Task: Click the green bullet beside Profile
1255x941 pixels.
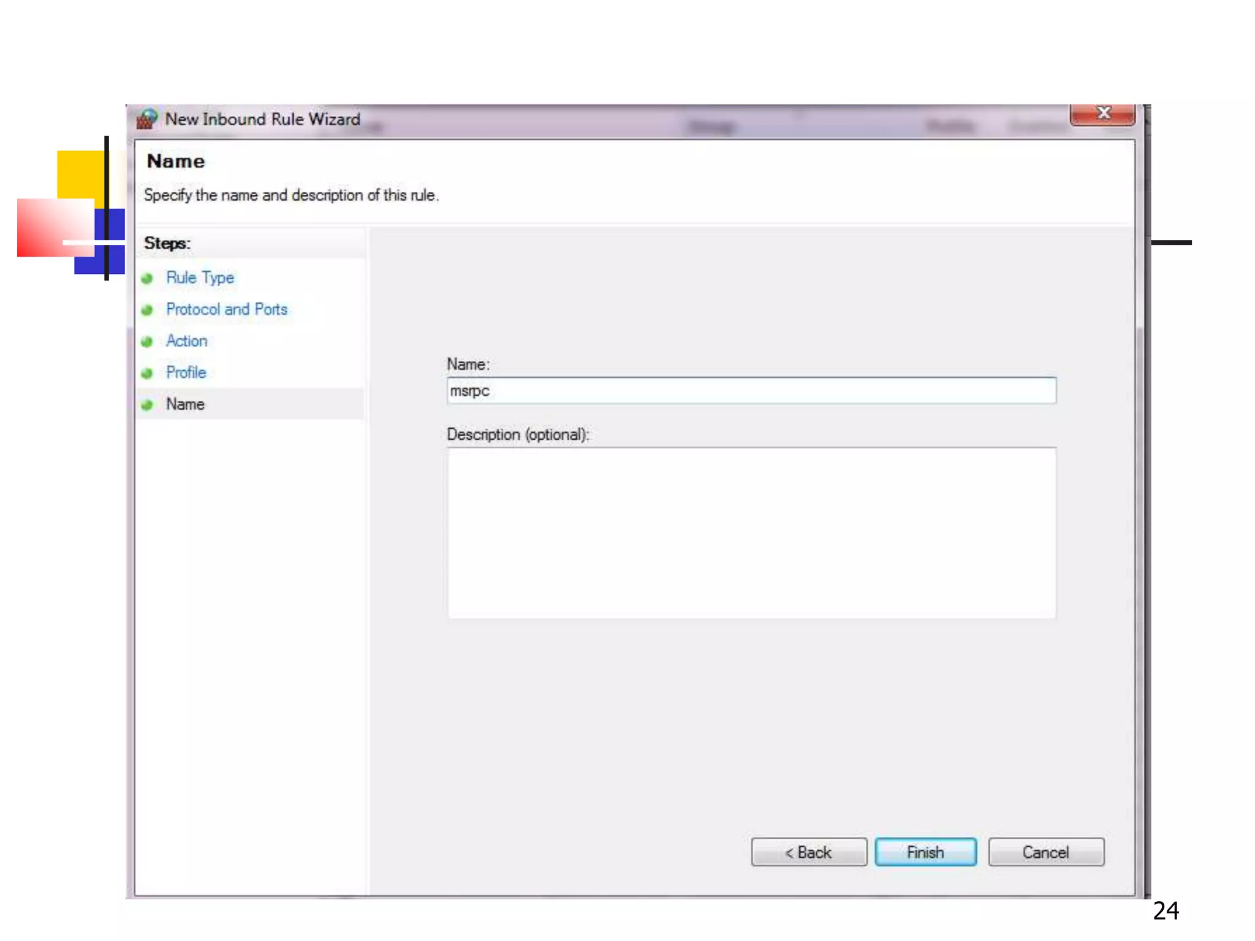Action: click(x=146, y=373)
